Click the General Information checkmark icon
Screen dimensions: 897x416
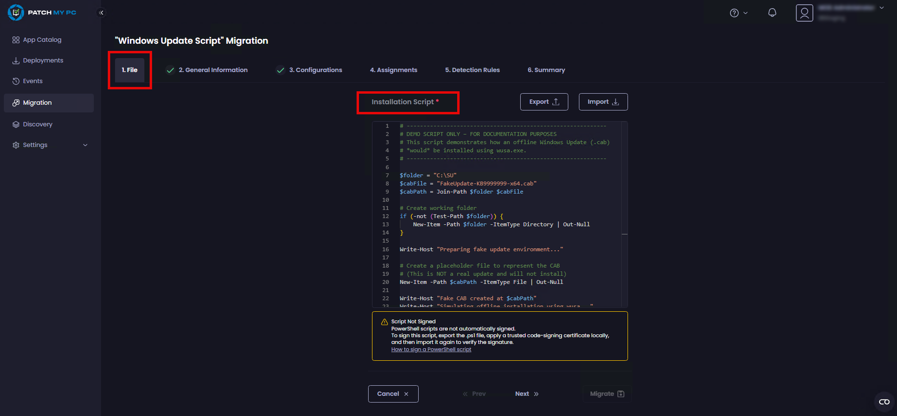(x=170, y=70)
